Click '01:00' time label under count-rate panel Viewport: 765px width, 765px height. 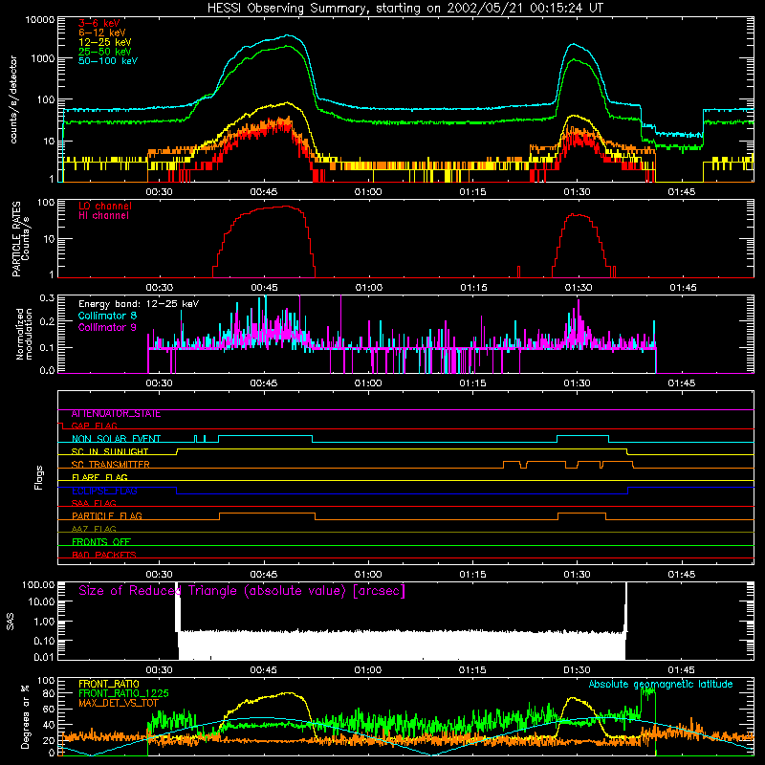368,192
